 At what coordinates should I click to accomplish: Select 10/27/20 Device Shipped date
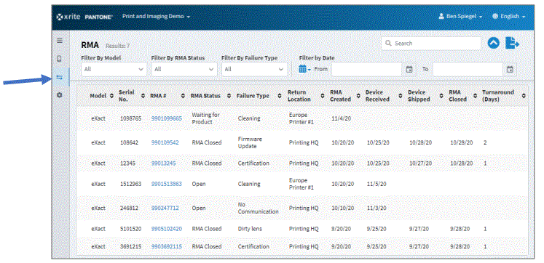420,163
